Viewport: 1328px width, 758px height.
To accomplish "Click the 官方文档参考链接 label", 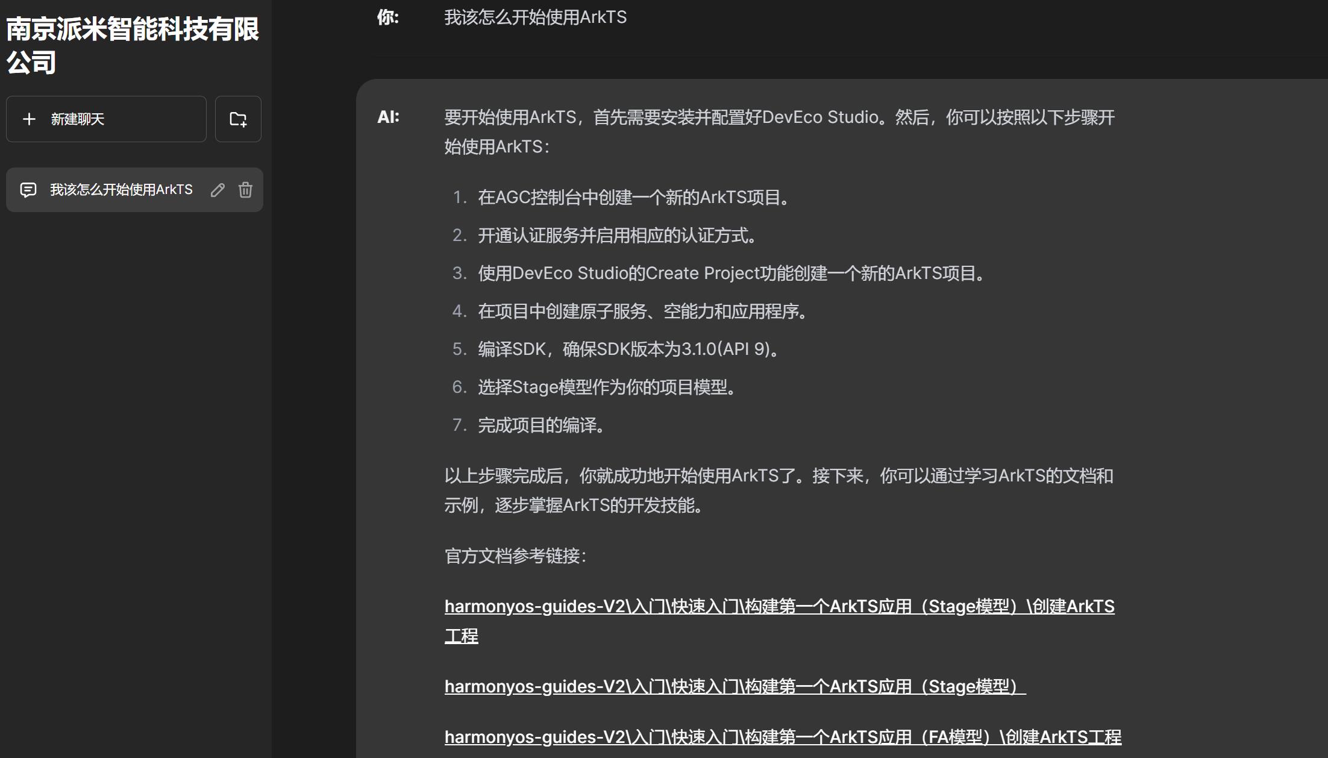I will tap(516, 556).
